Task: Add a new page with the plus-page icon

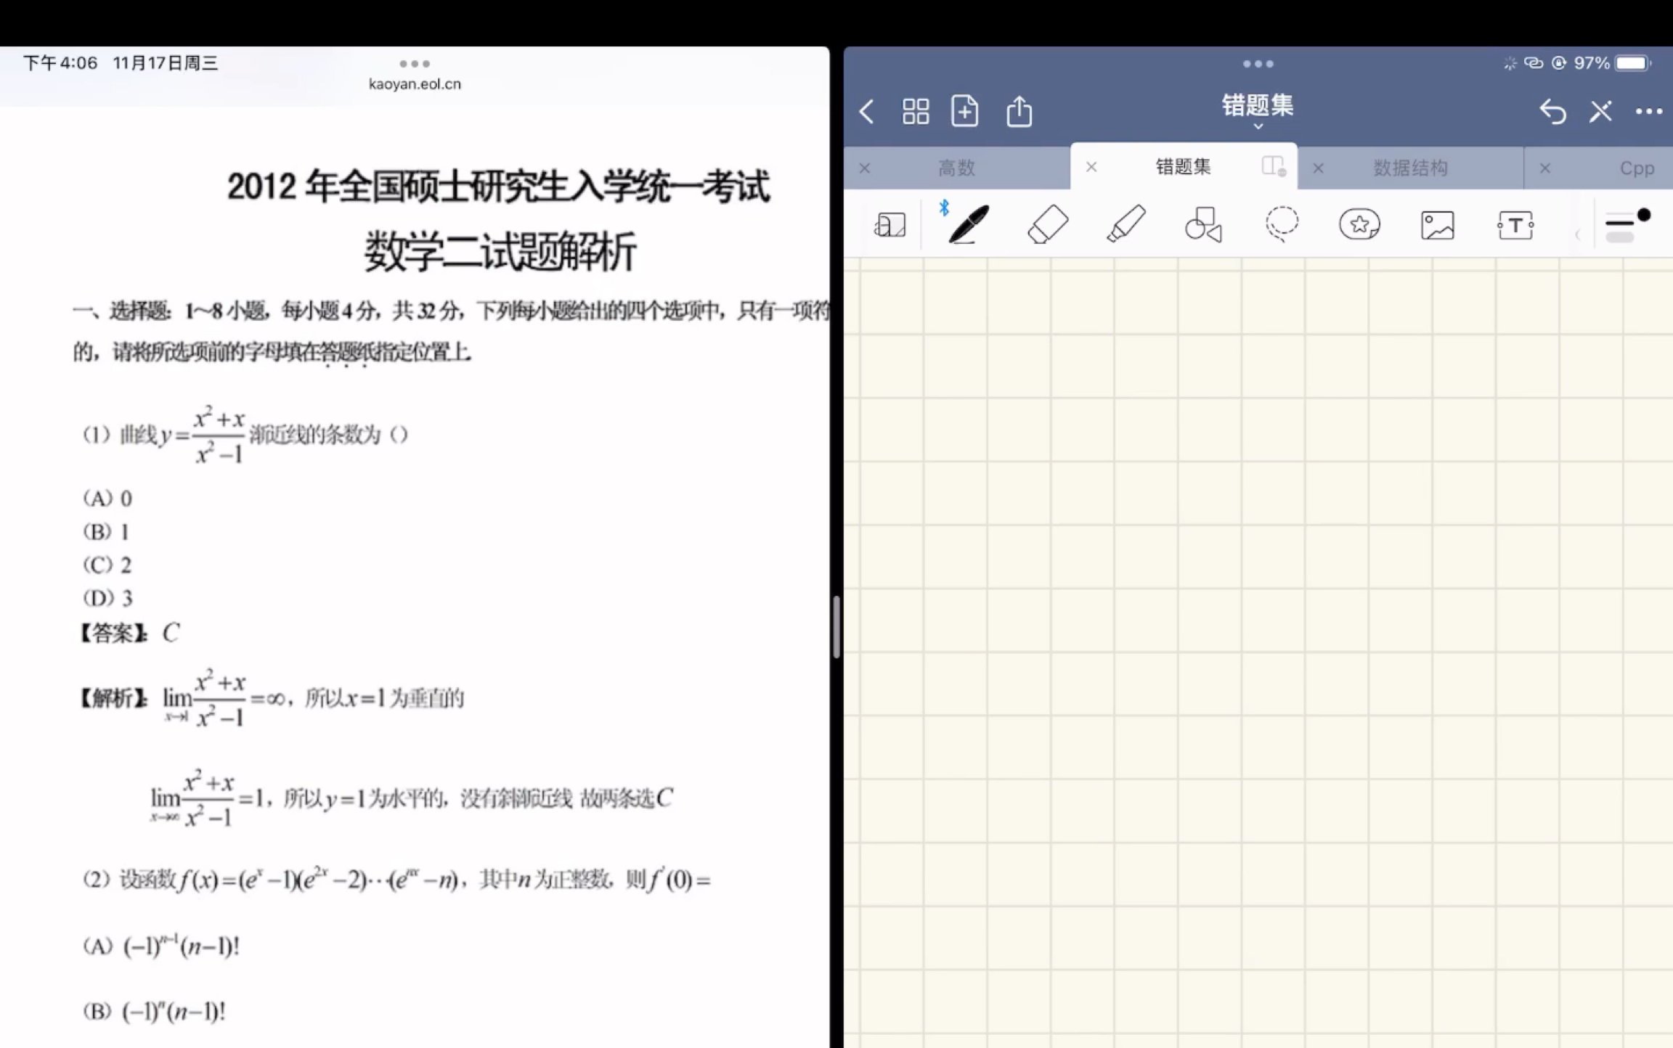Action: (x=964, y=111)
